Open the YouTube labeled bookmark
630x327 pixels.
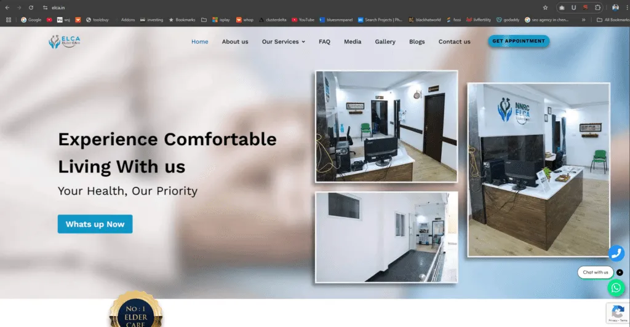click(x=303, y=20)
